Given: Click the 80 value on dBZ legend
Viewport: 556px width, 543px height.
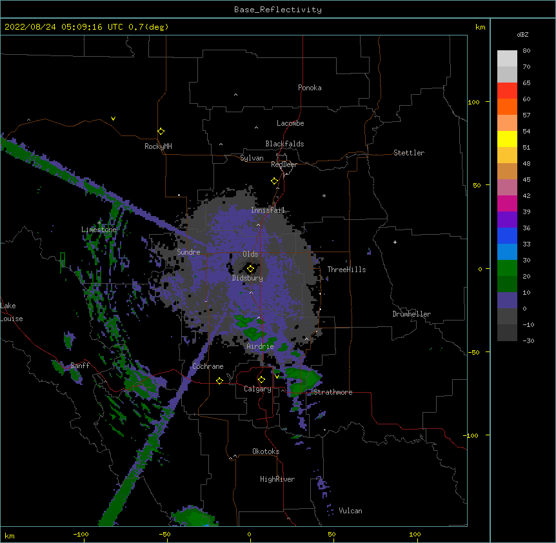Looking at the screenshot, I should click(526, 51).
